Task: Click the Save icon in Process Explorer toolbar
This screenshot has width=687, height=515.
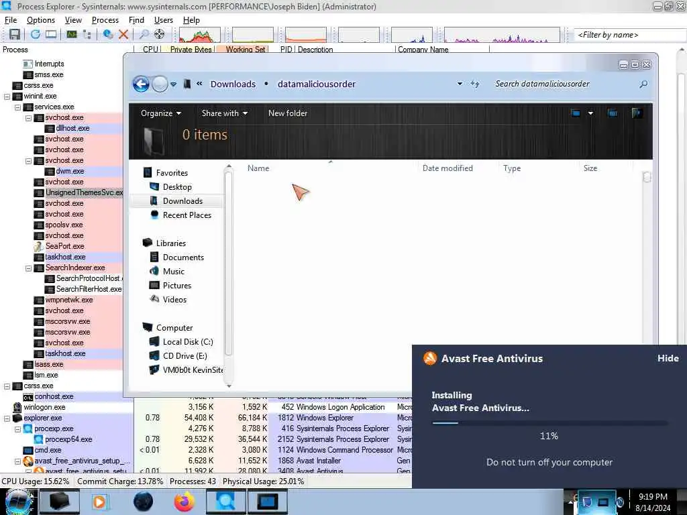Action: tap(15, 34)
